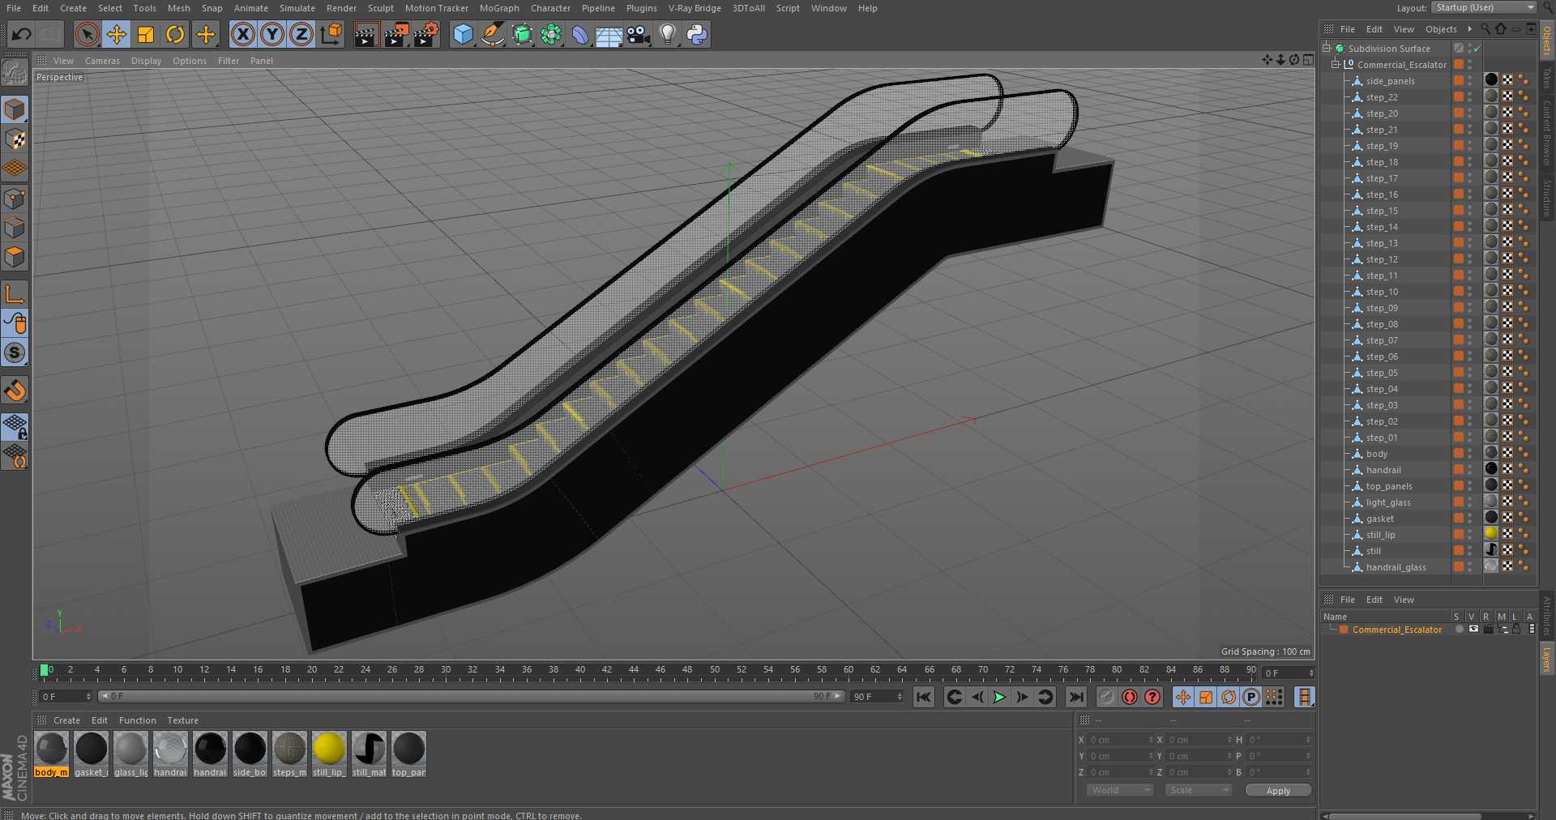1556x820 pixels.
Task: Open the Scale mode dropdown
Action: [x=1198, y=790]
